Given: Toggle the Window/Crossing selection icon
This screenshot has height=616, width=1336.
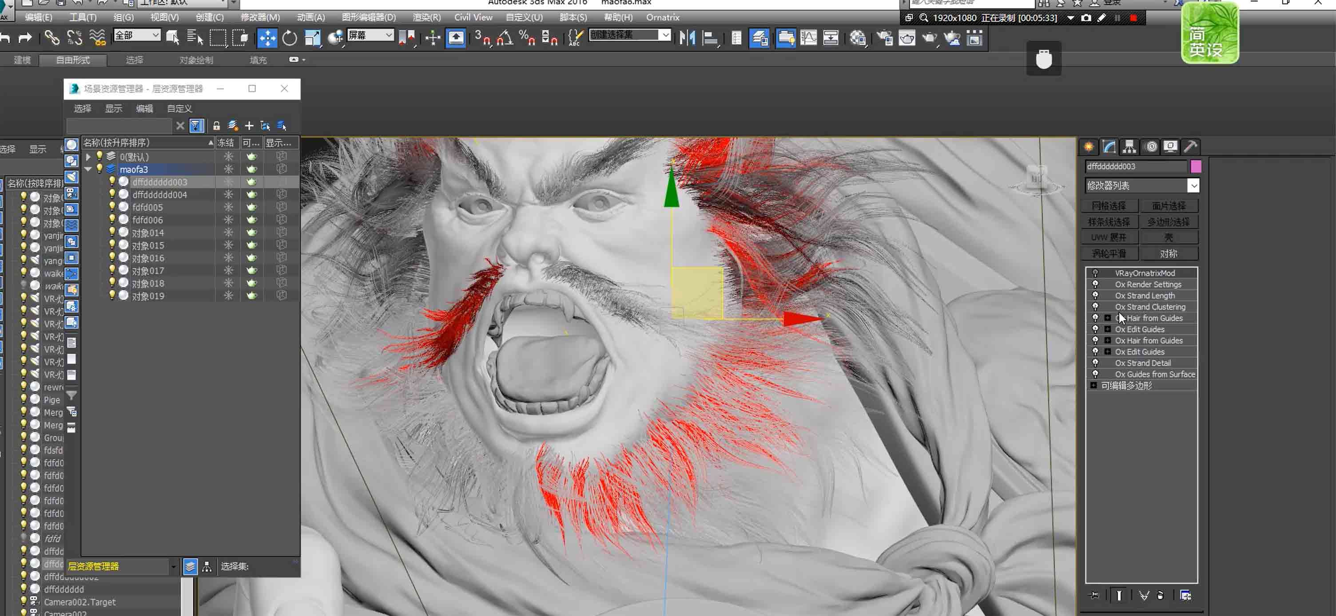Looking at the screenshot, I should [x=240, y=38].
